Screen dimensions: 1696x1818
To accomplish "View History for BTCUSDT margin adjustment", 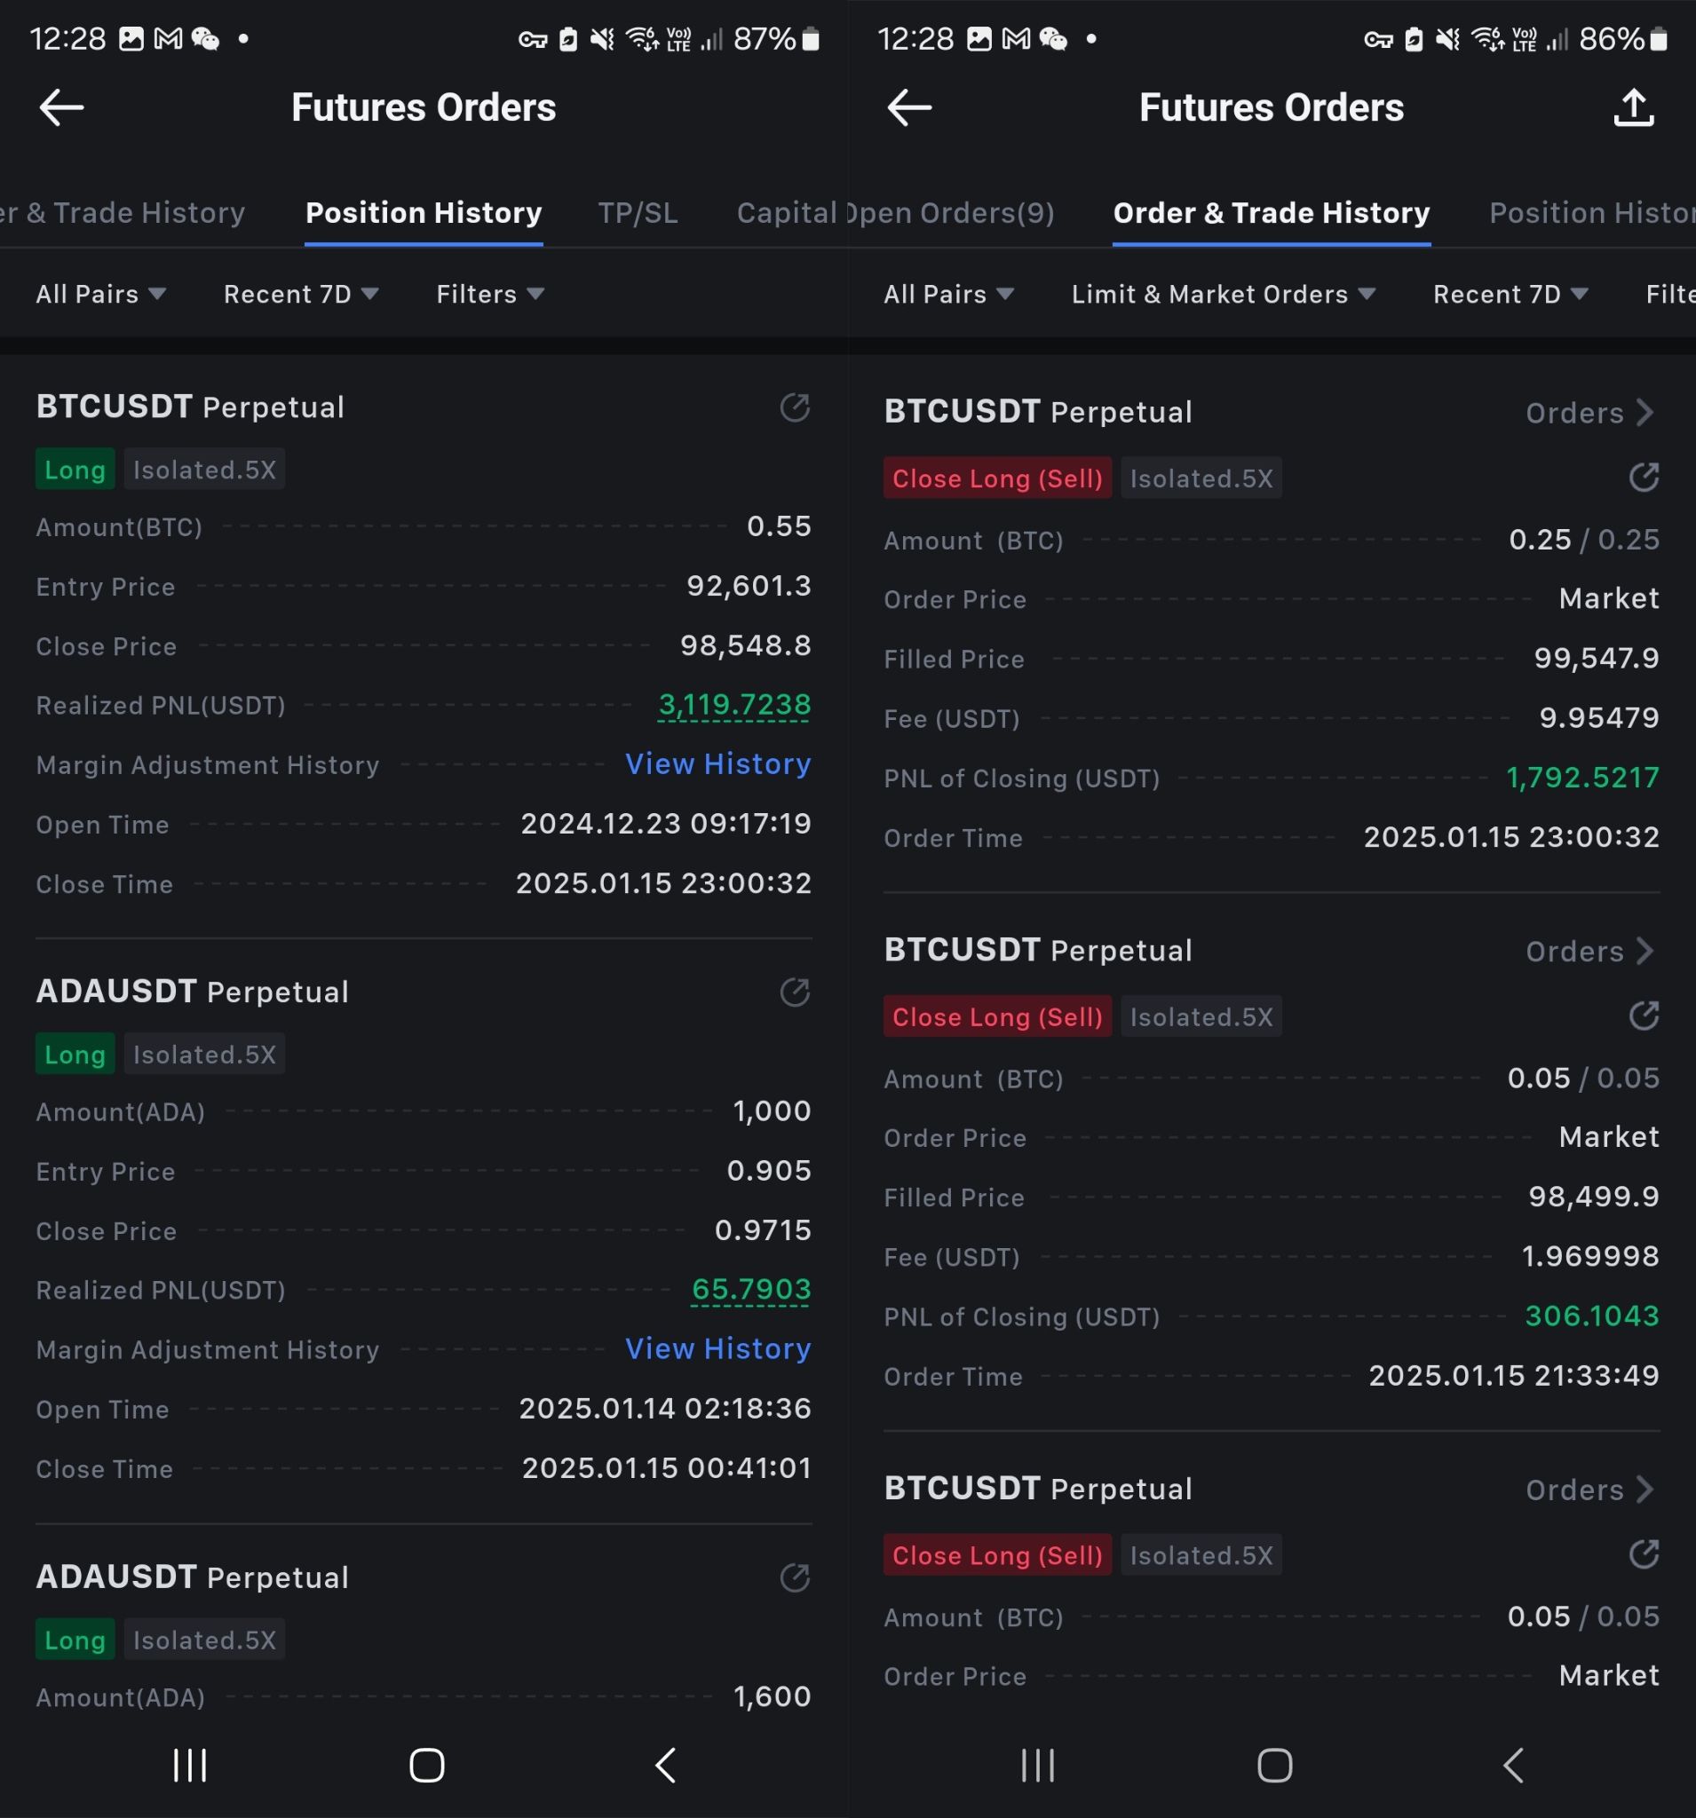I will tap(717, 764).
